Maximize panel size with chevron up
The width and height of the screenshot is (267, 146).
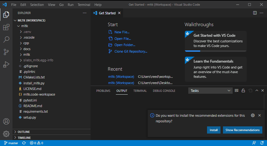coord(257,91)
